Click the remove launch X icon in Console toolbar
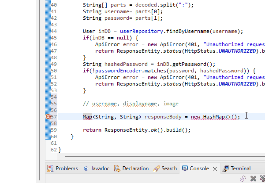Screen dimensions: 265x183 click(x=253, y=179)
